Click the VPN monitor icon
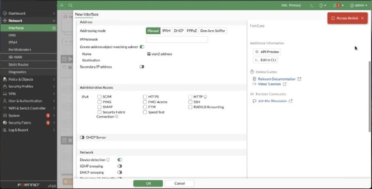372x189 pixels. 5,94
